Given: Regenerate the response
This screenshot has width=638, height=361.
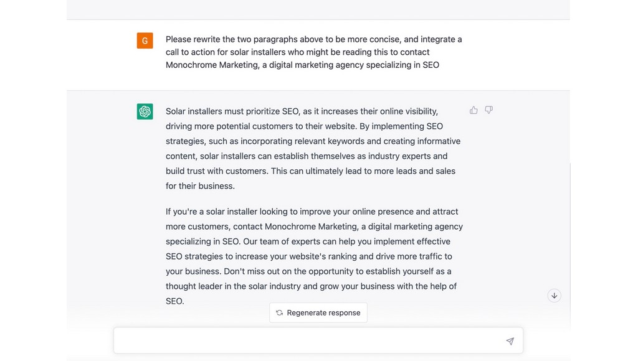Looking at the screenshot, I should [318, 312].
